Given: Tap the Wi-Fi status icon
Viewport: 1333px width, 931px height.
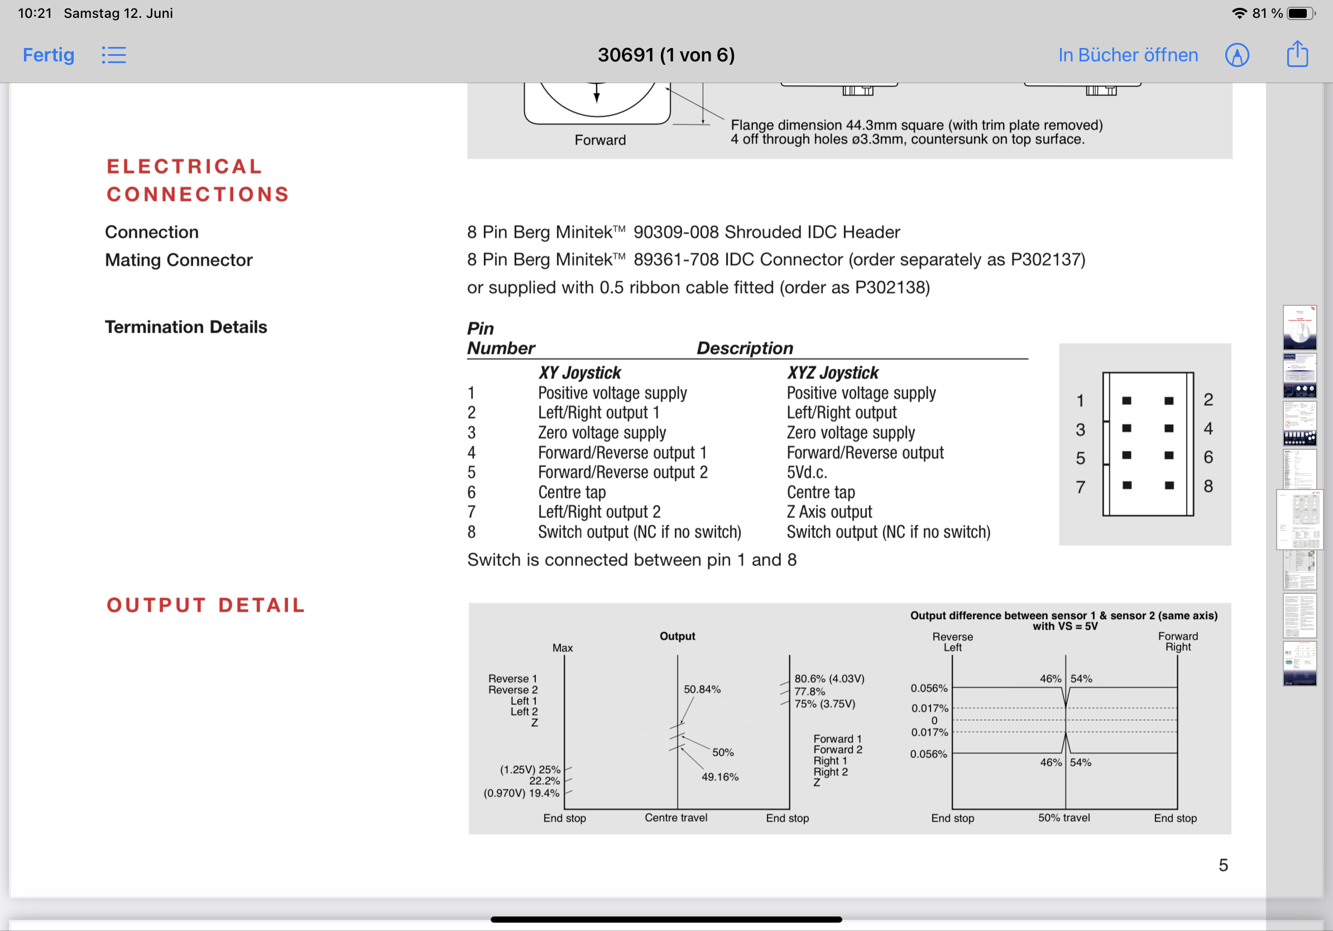Looking at the screenshot, I should 1239,13.
